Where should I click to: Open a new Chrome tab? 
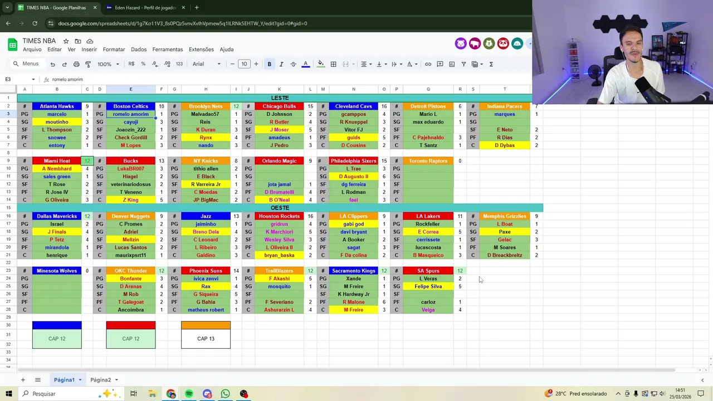197,8
